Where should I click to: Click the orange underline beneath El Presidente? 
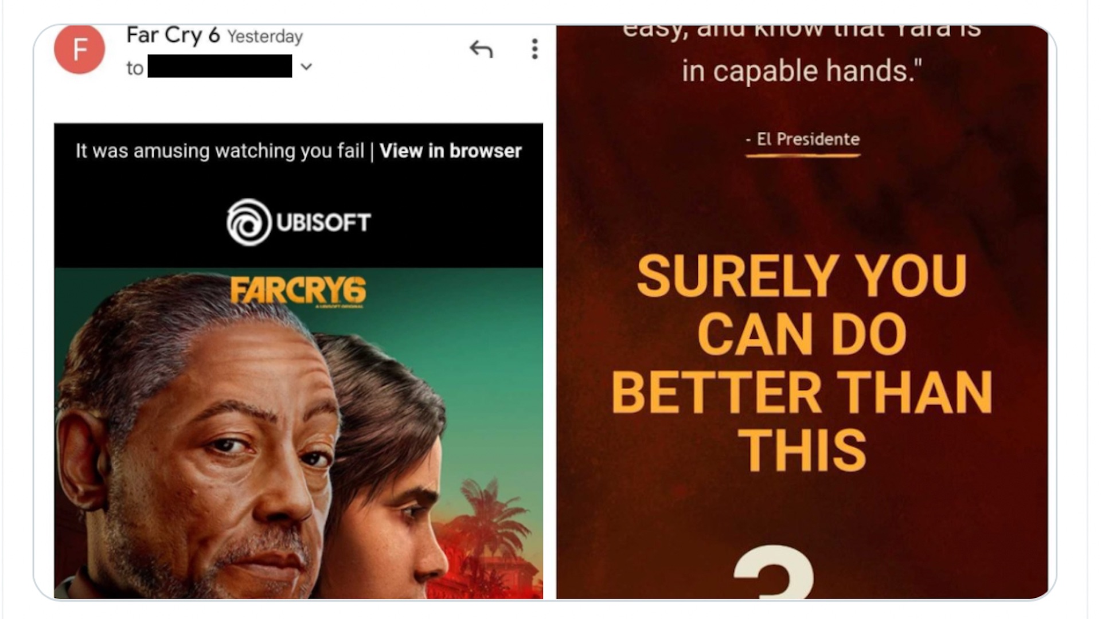pos(803,155)
